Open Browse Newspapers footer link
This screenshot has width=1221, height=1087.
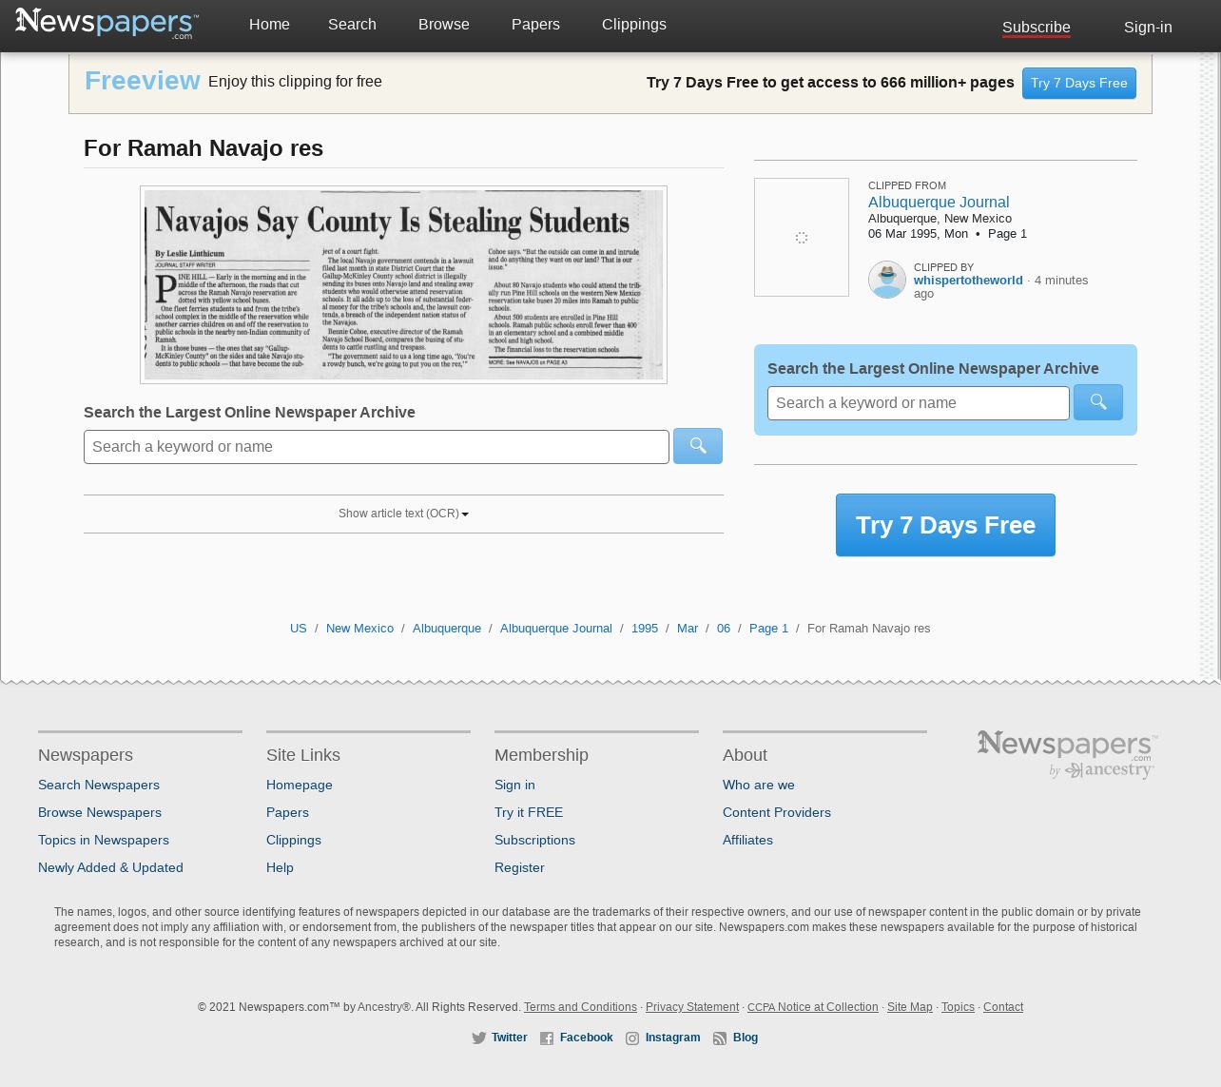coord(100,812)
